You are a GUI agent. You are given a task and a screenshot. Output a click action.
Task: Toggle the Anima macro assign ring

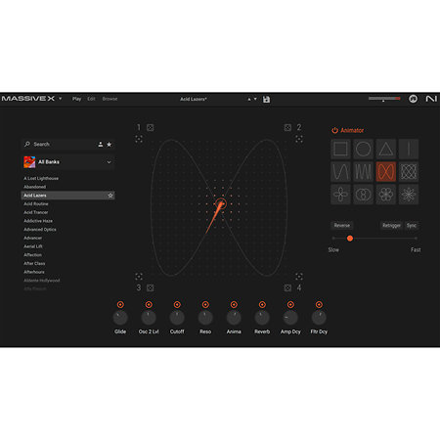pyautogui.click(x=234, y=304)
